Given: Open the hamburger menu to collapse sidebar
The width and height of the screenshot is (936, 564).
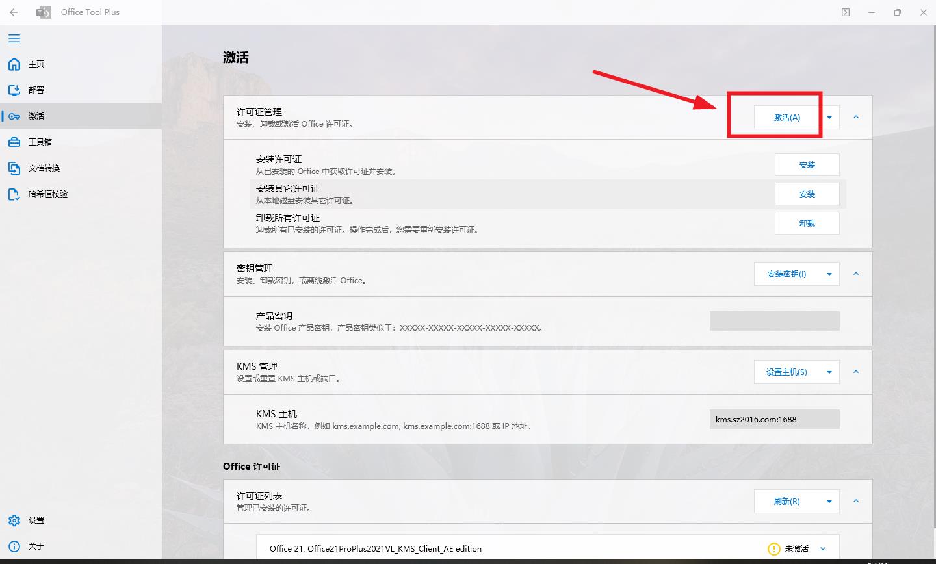Looking at the screenshot, I should [14, 38].
